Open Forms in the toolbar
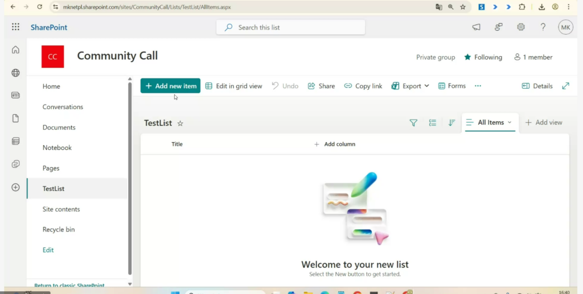Image resolution: width=583 pixels, height=294 pixels. (451, 86)
